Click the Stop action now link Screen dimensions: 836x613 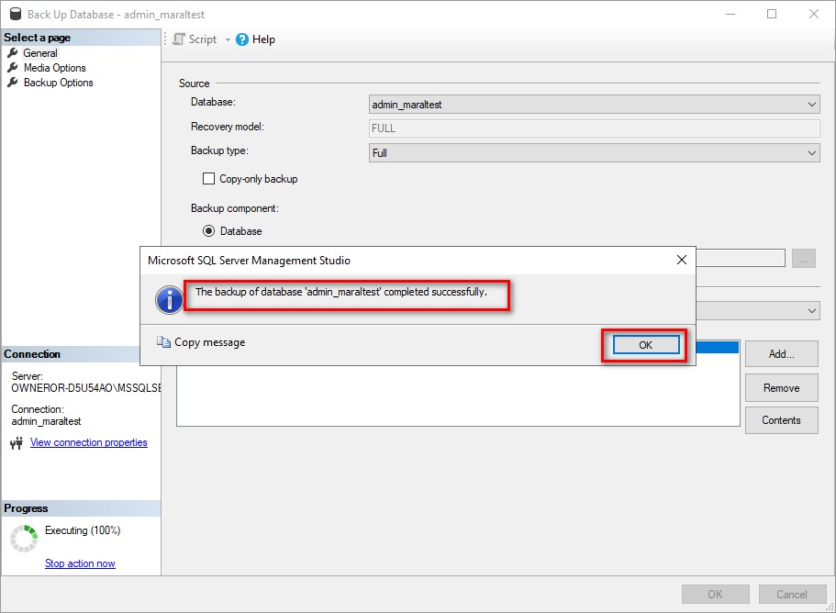pyautogui.click(x=80, y=563)
